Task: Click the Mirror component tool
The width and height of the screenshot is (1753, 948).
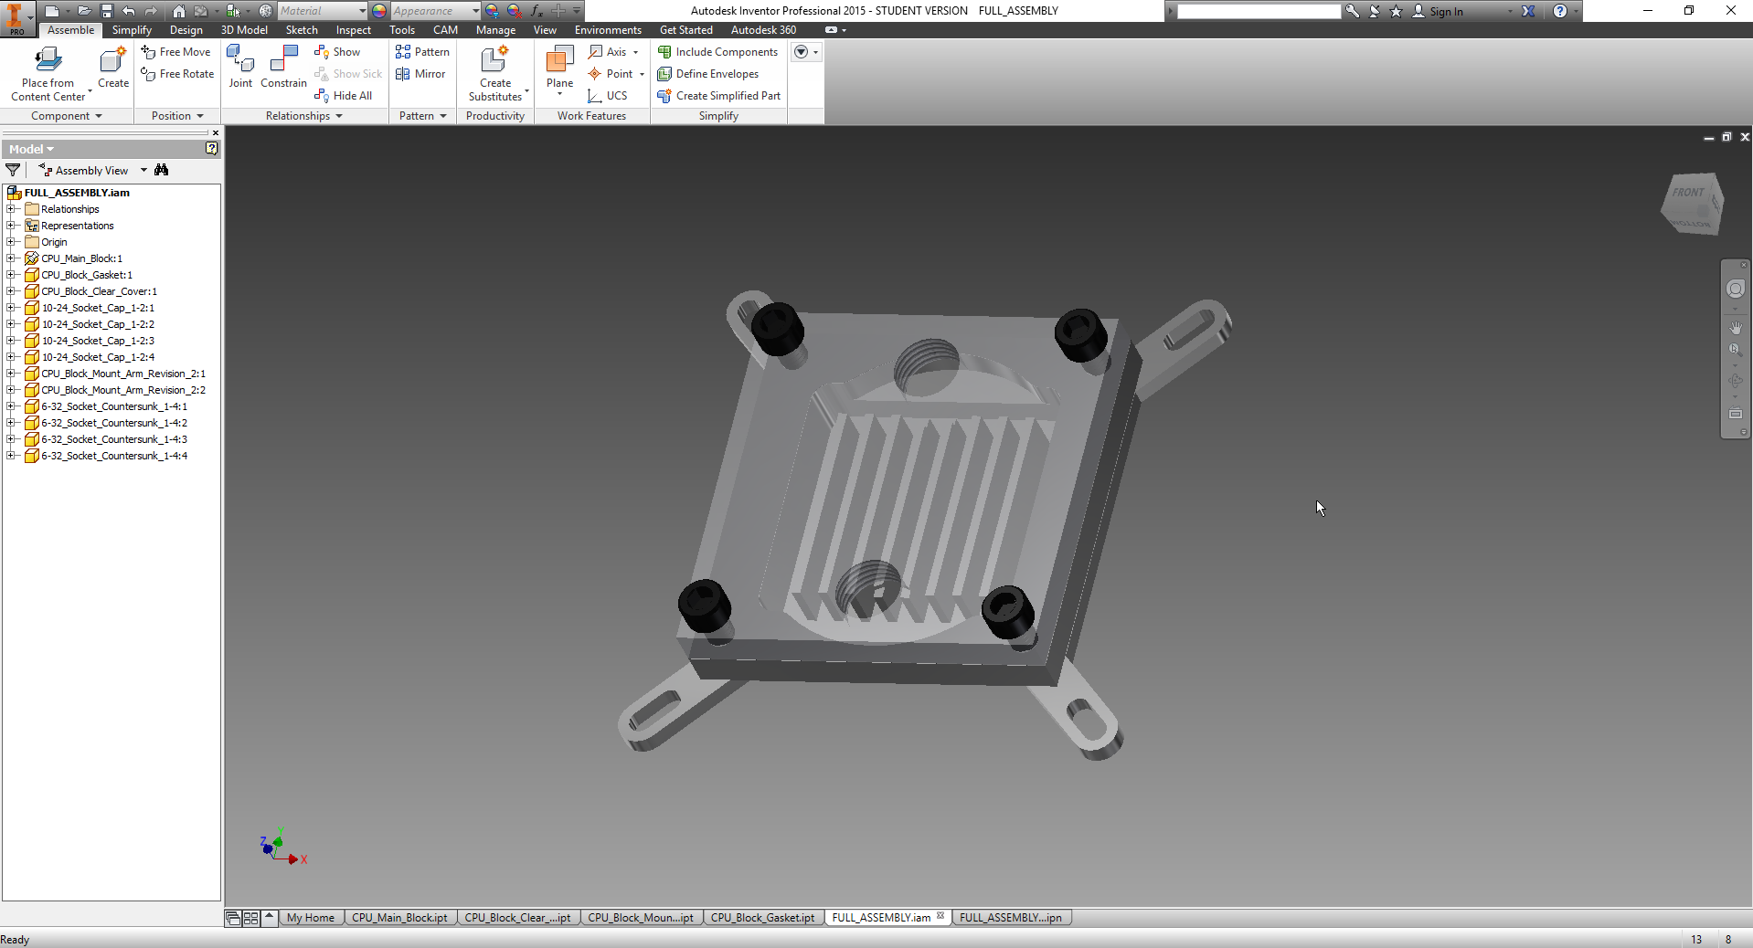Action: tap(421, 74)
